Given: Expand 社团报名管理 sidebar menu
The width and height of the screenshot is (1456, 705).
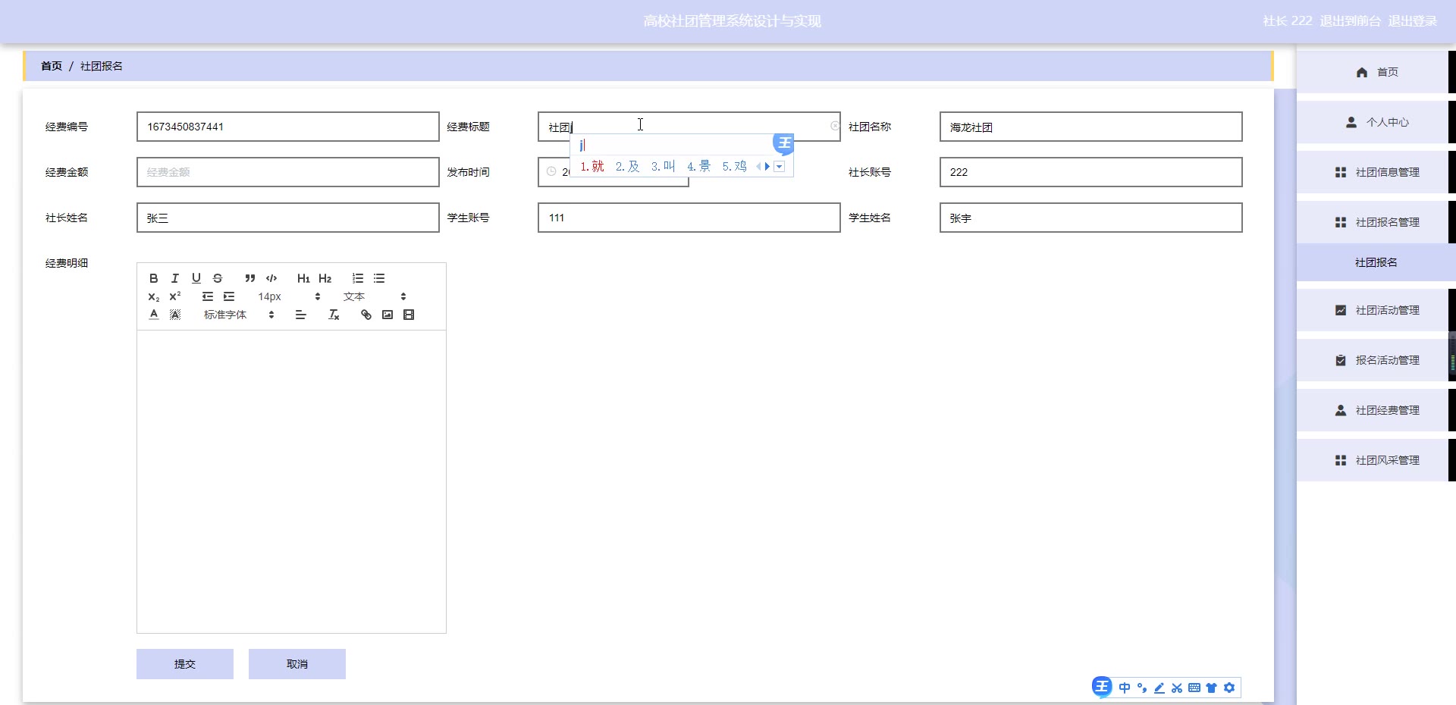Looking at the screenshot, I should coord(1373,222).
